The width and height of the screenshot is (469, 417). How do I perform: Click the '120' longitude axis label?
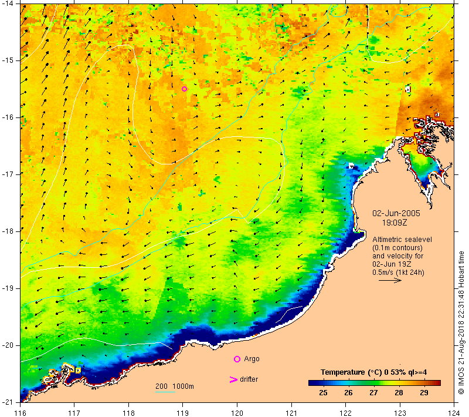(x=237, y=413)
